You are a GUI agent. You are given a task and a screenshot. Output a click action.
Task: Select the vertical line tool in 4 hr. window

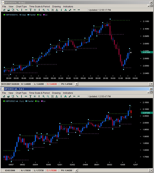[22, 10]
